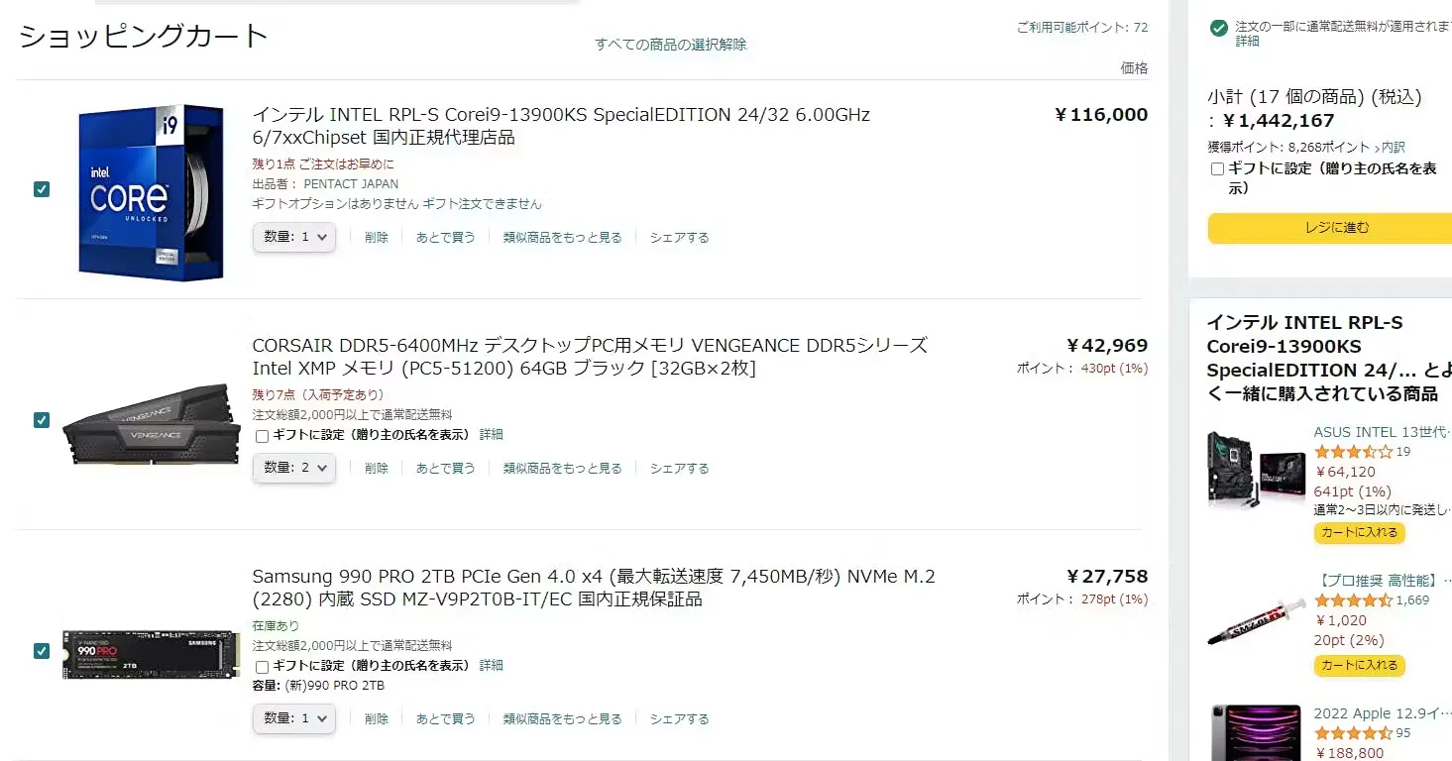Click あとで買う for the Corsair memory
Screen dimensions: 1452x761
point(445,469)
